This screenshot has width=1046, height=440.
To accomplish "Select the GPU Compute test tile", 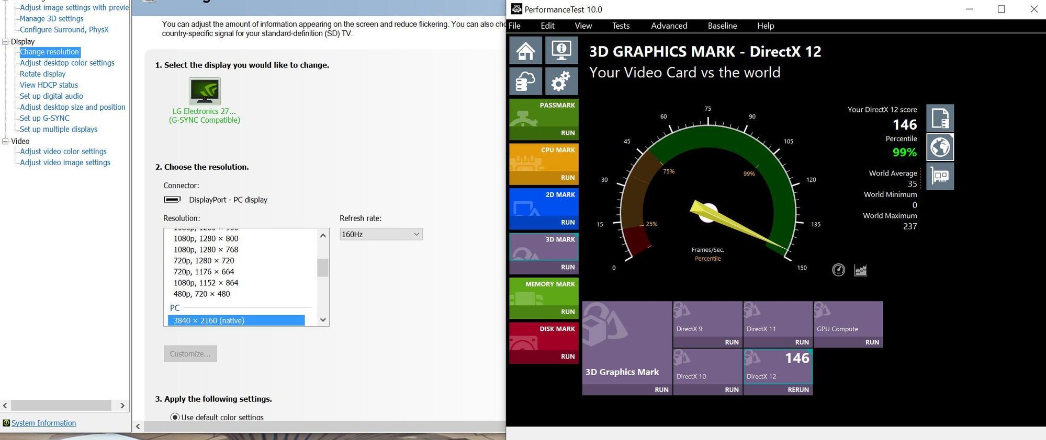I will click(848, 324).
